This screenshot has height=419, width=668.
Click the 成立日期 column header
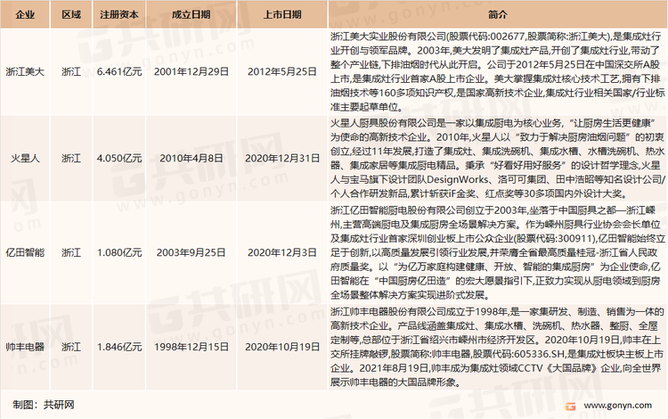pos(191,14)
